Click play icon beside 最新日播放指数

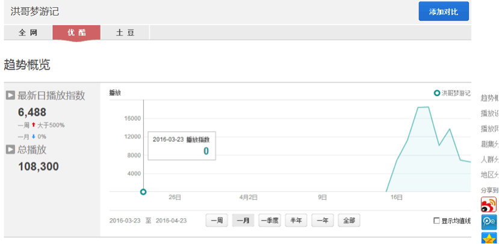click(11, 96)
